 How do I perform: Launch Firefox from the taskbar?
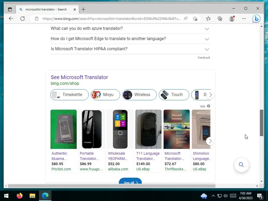click(19, 196)
